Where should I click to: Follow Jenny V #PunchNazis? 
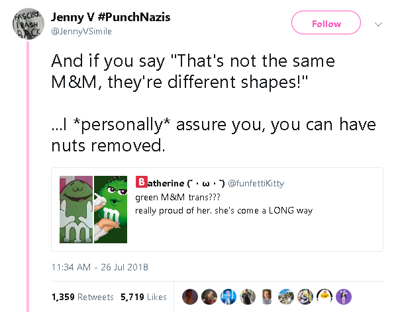tap(326, 24)
